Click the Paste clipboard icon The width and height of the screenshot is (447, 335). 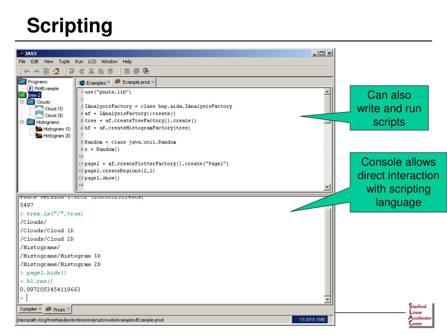pos(110,71)
